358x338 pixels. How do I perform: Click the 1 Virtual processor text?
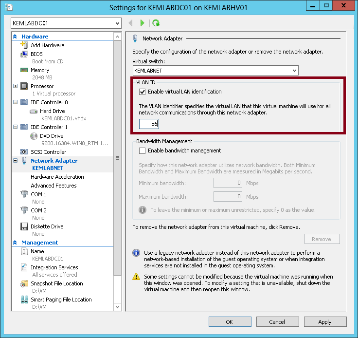54,94
